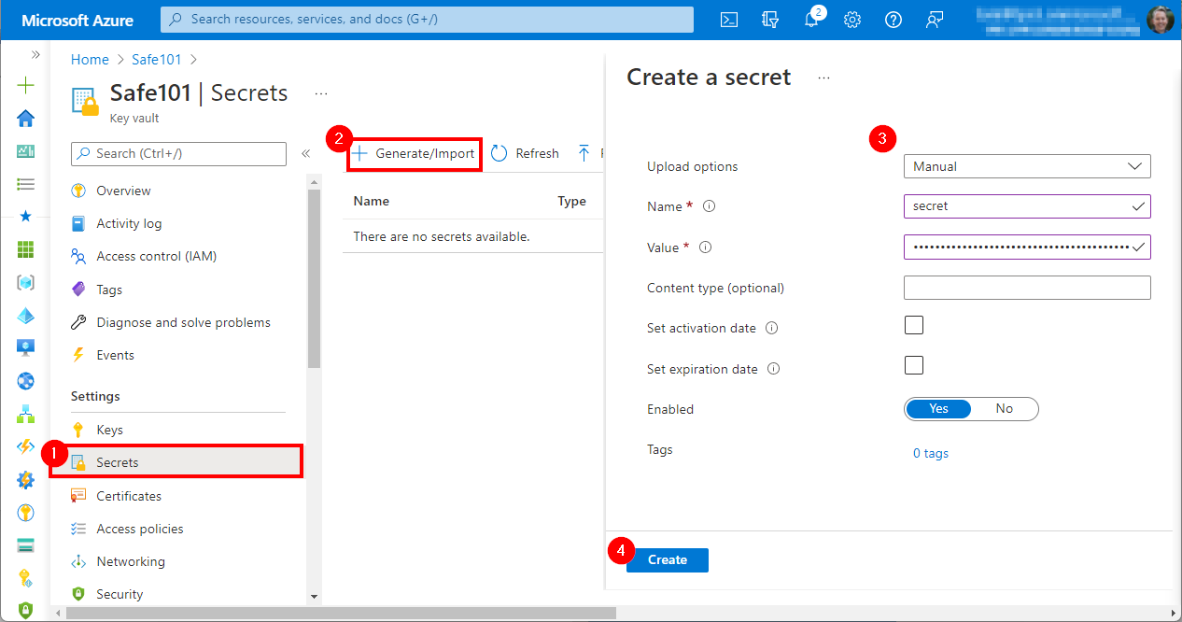
Task: Open All resources grid icon
Action: click(x=25, y=249)
